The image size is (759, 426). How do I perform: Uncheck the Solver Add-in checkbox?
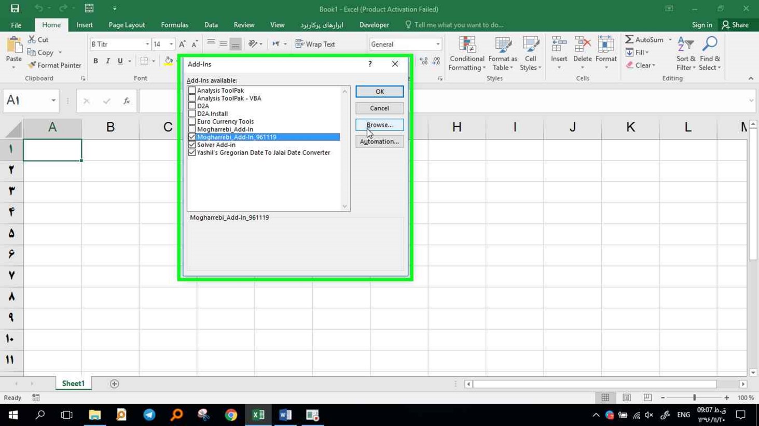(192, 145)
